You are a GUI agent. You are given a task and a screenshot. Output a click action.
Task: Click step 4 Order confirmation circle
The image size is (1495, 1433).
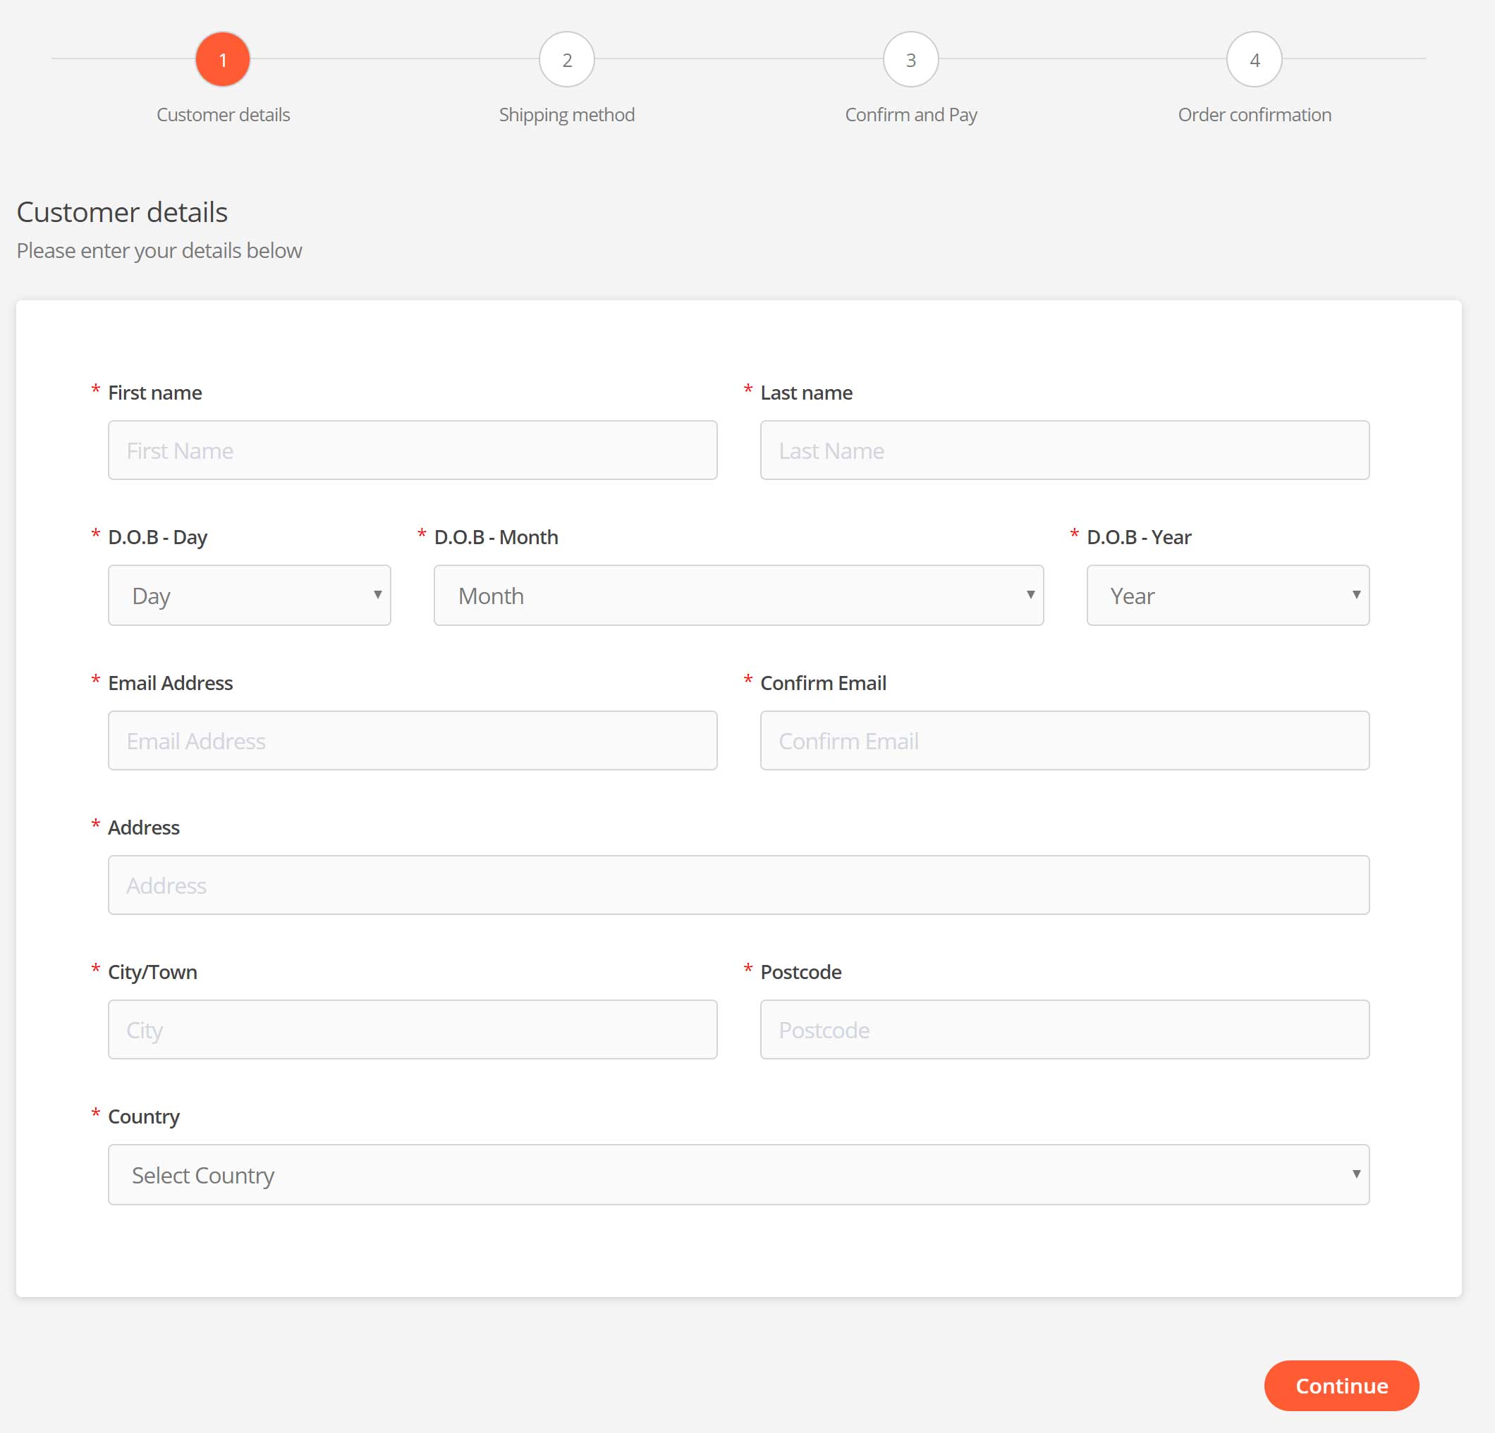pos(1254,59)
